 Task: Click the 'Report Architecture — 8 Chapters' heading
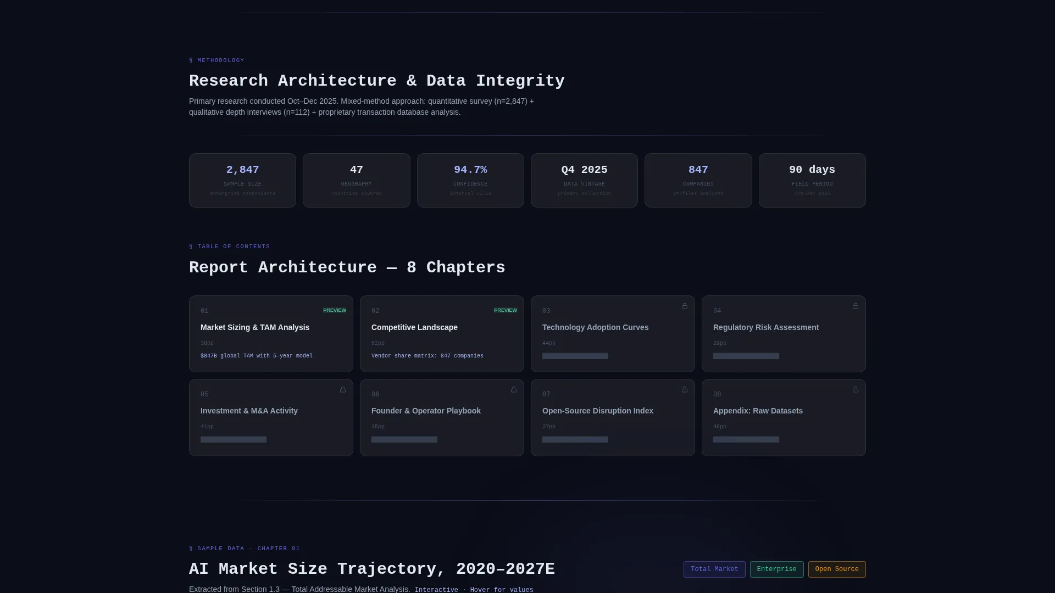[x=347, y=267]
